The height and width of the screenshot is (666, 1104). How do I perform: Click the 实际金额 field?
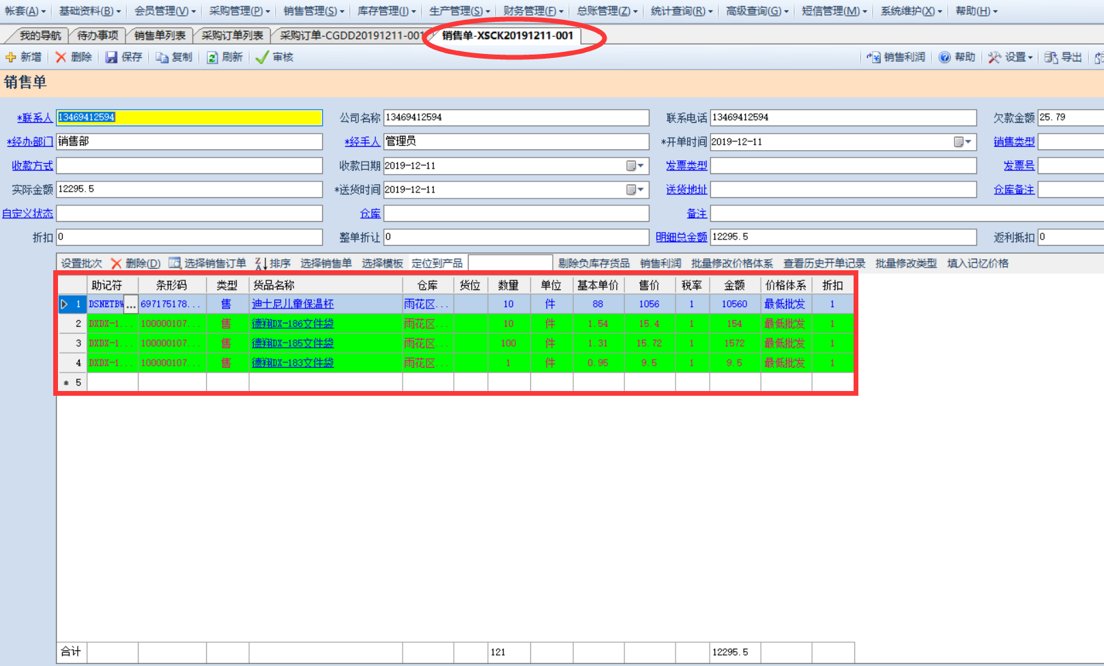[189, 190]
